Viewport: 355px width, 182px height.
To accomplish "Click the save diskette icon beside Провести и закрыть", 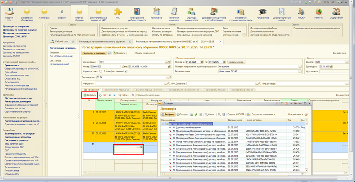I will 109,53.
